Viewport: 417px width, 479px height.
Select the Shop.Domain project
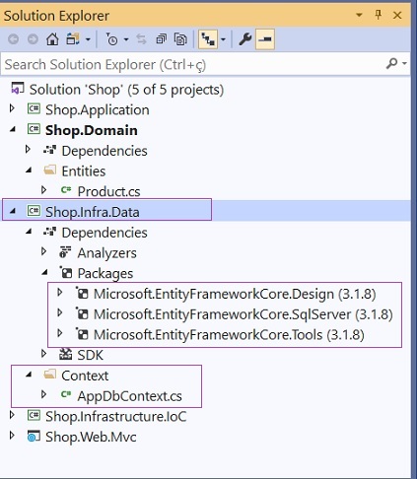point(92,130)
